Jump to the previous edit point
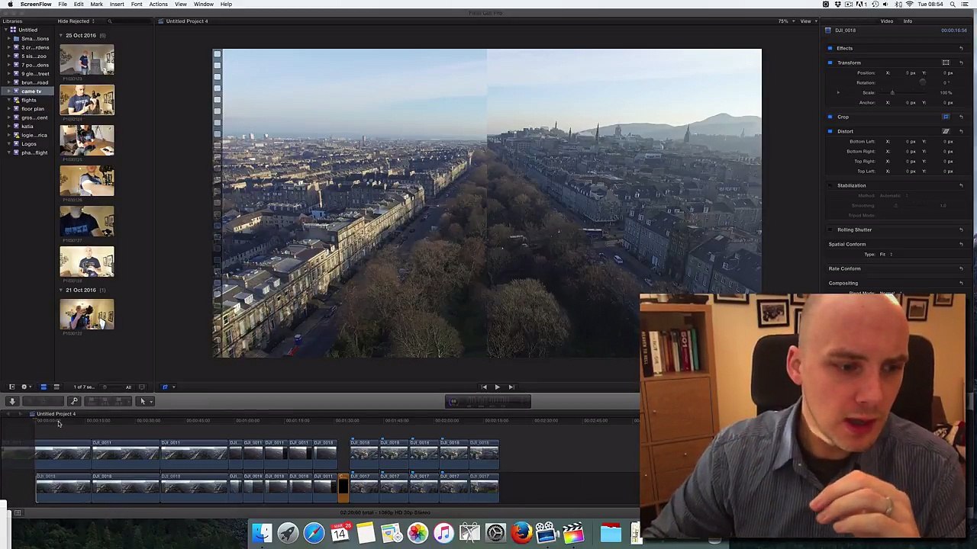The image size is (977, 549). click(x=484, y=387)
